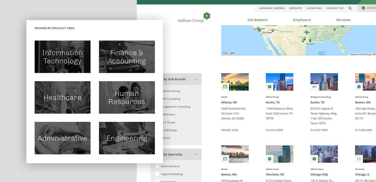Click the Charlotte, NC location photo
376x182 pixels.
point(279,154)
